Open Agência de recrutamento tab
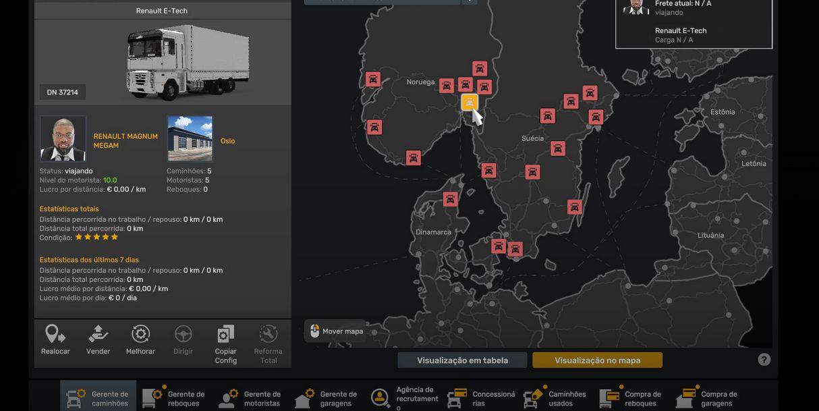The height and width of the screenshot is (411, 819). pos(403,398)
